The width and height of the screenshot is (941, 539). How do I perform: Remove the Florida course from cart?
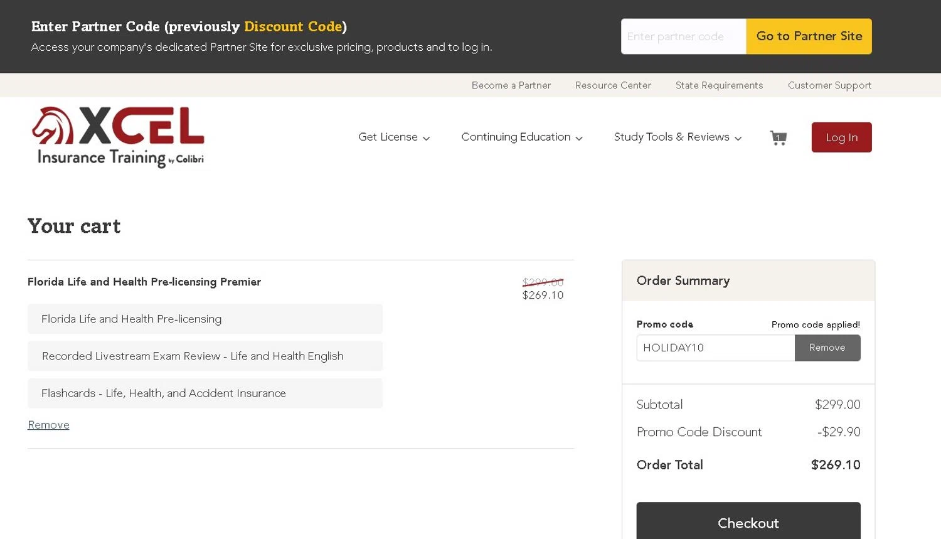[48, 425]
